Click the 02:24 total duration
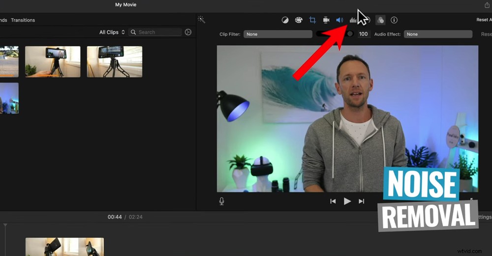This screenshot has height=256, width=492. pyautogui.click(x=136, y=217)
